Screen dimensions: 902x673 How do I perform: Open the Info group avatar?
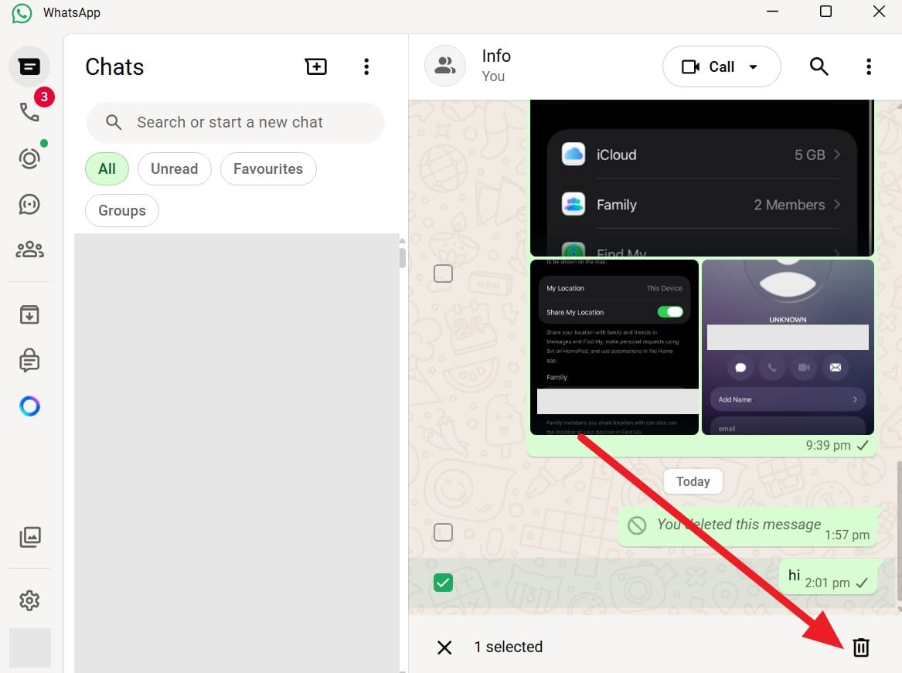point(444,66)
